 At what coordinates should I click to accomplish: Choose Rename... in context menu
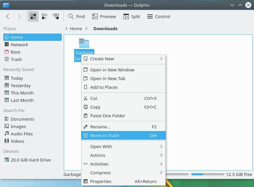(123, 127)
